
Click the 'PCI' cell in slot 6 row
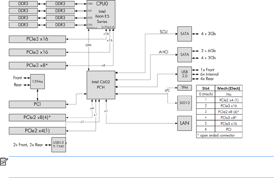pyautogui.click(x=229, y=129)
